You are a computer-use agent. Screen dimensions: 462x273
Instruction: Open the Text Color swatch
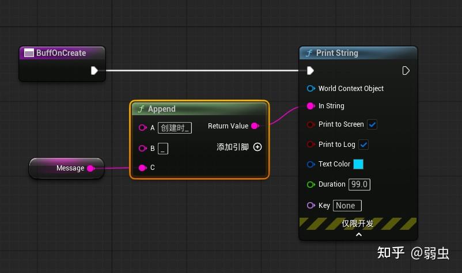pos(358,164)
